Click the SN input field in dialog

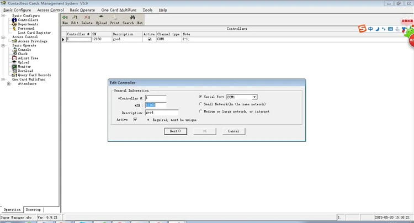click(x=156, y=105)
